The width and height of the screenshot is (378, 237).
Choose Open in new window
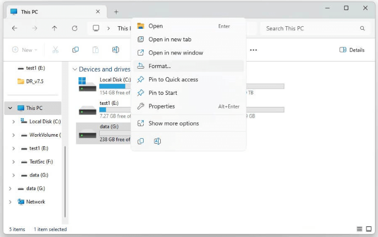188,52
